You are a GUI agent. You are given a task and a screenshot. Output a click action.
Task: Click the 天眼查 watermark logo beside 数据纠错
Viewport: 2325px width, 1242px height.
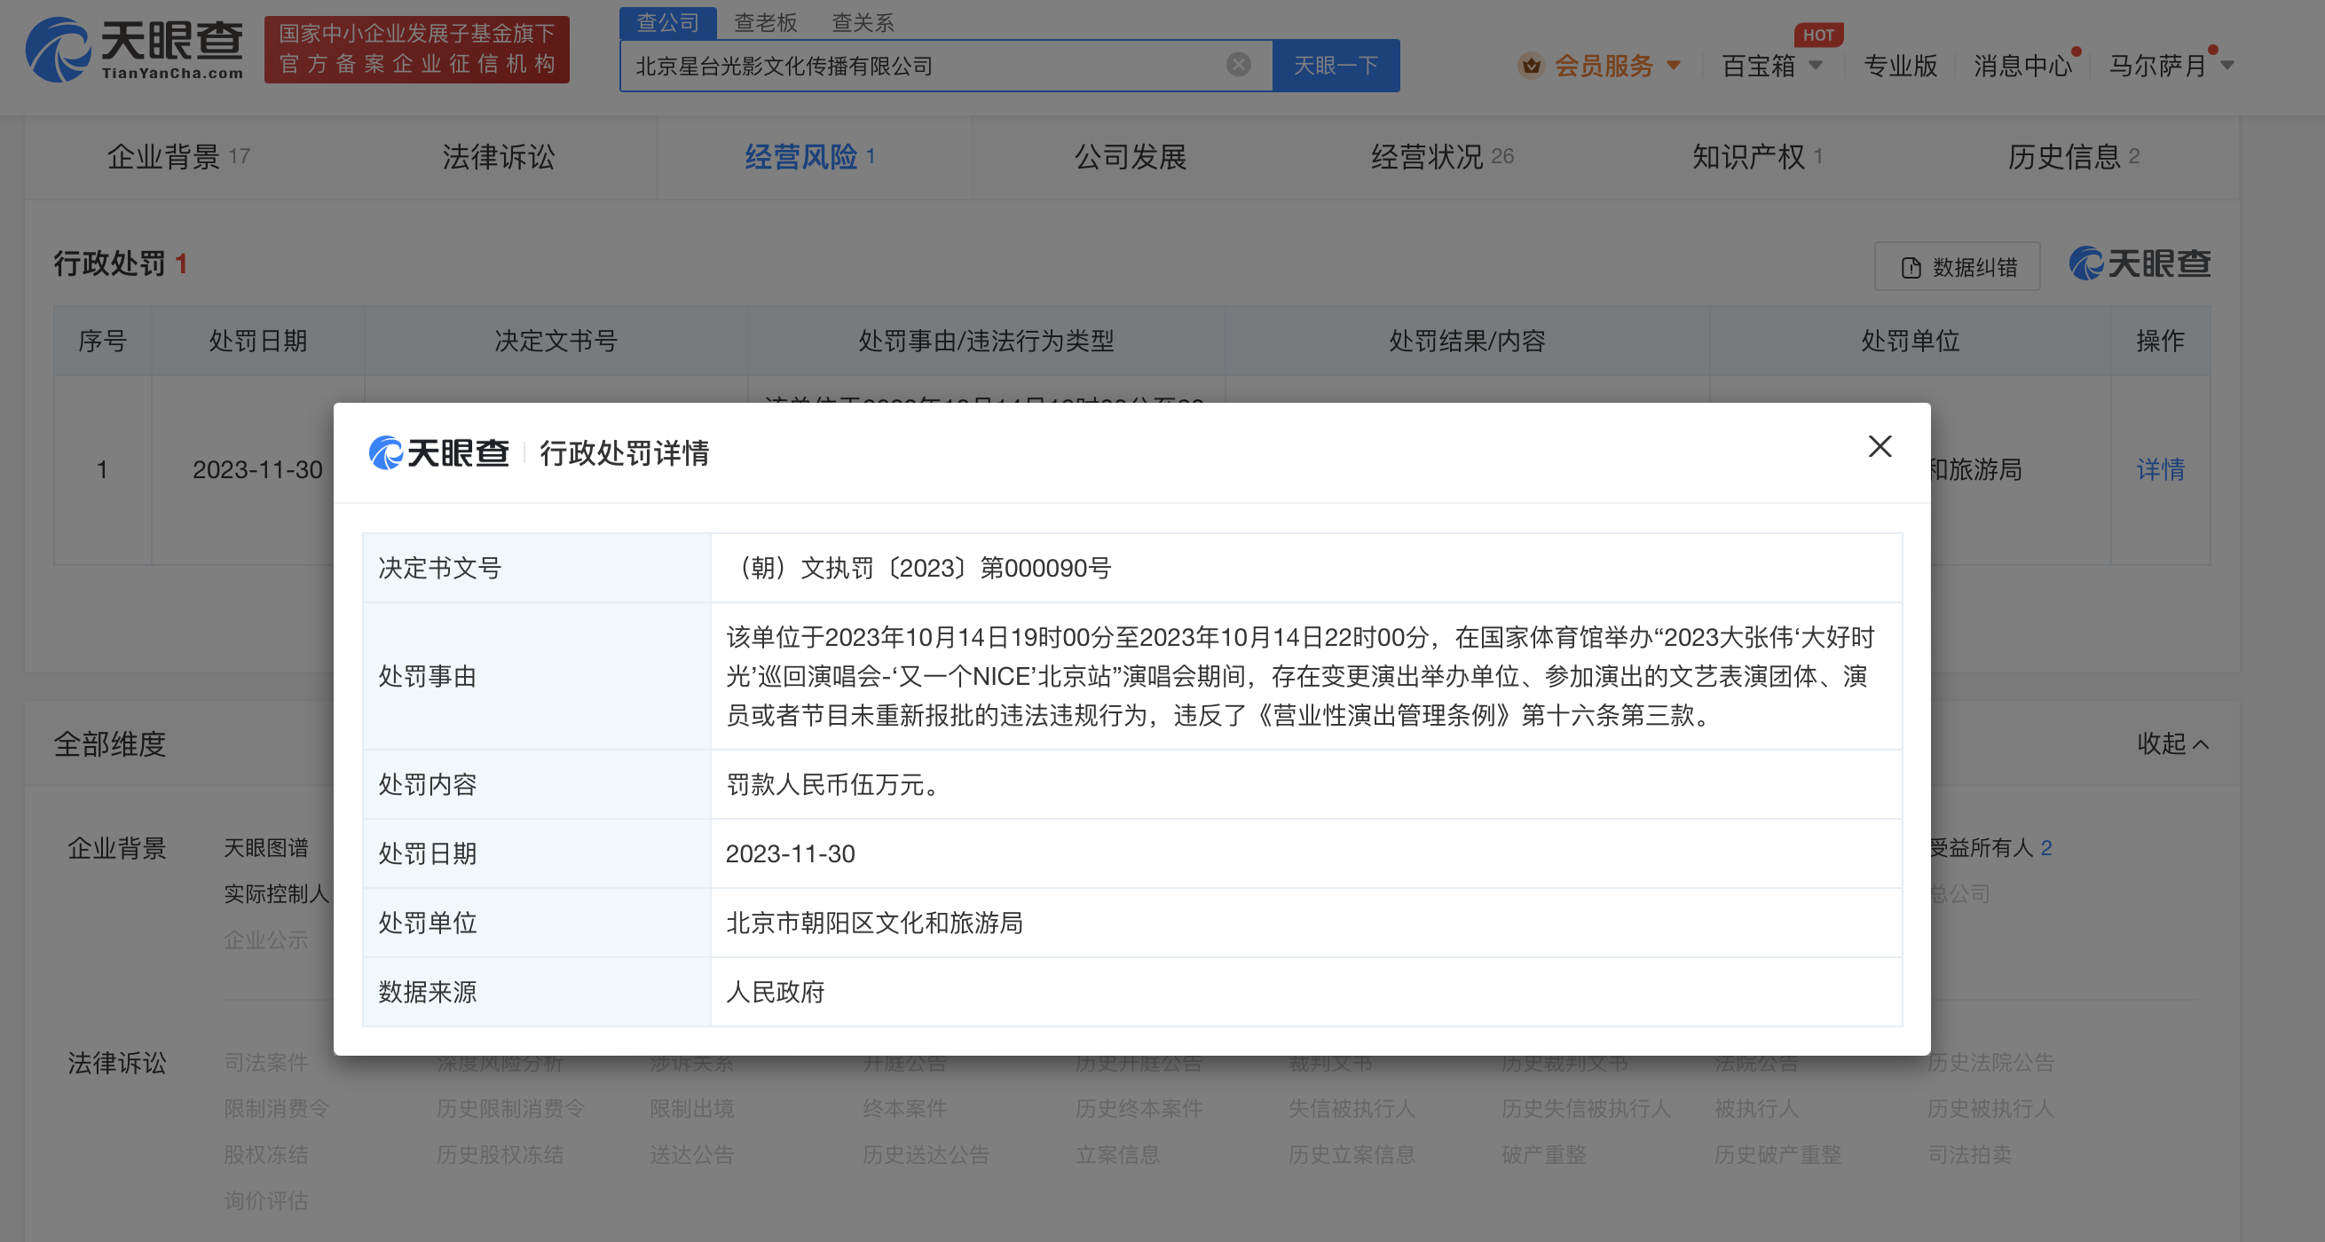point(2139,264)
